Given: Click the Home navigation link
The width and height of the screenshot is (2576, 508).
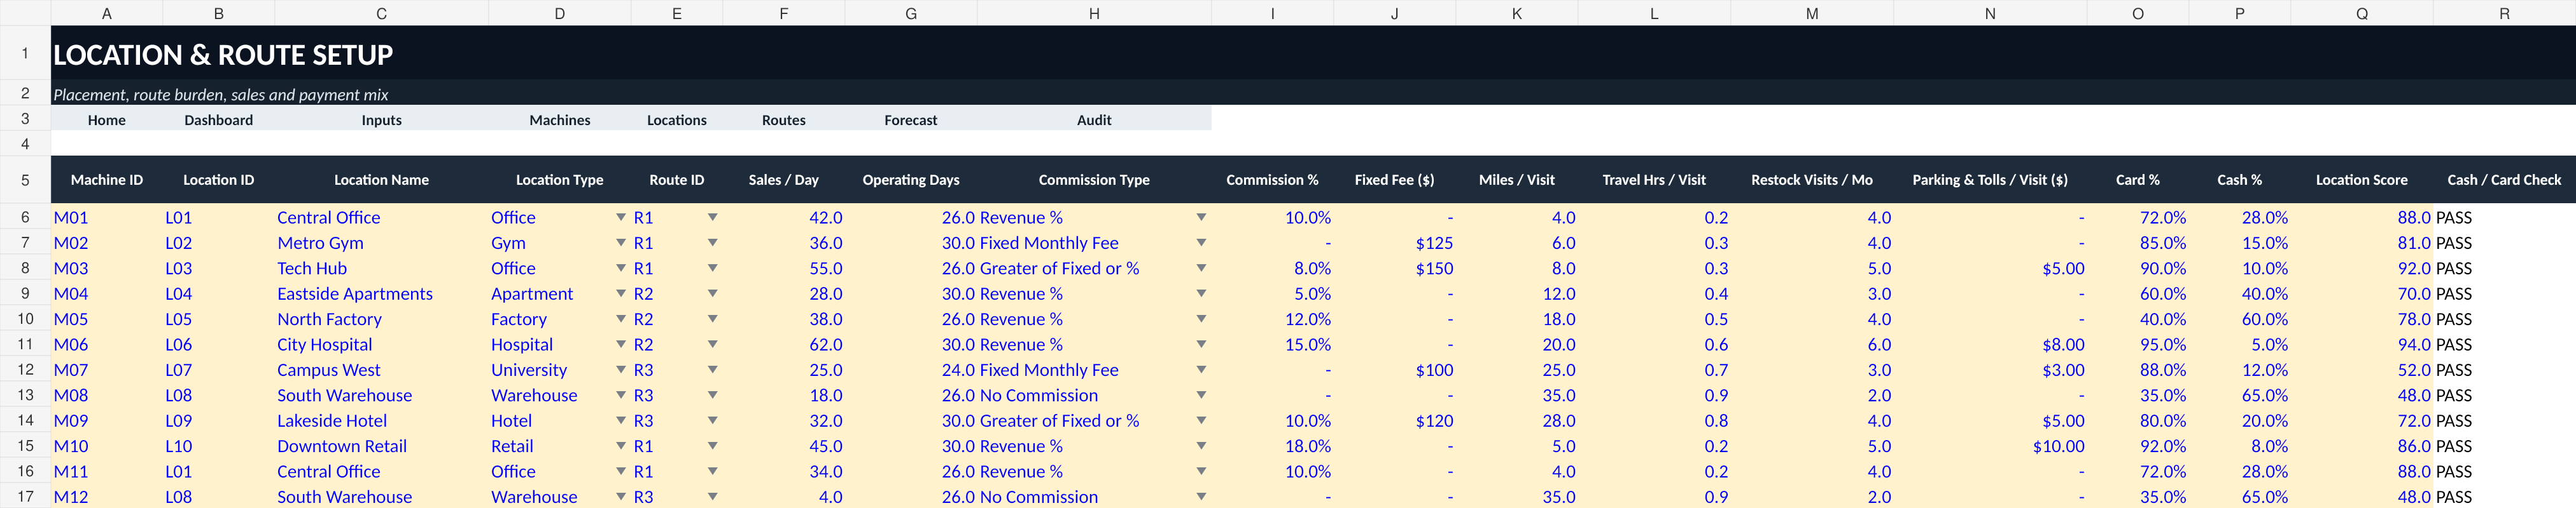Looking at the screenshot, I should [106, 120].
